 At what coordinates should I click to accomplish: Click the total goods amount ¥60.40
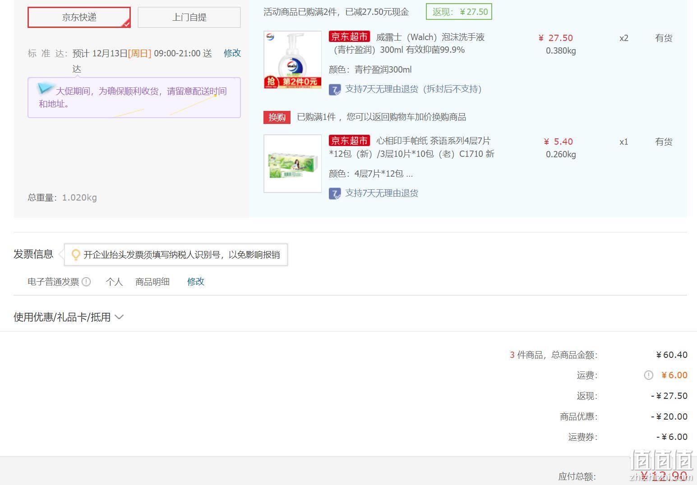coord(671,355)
